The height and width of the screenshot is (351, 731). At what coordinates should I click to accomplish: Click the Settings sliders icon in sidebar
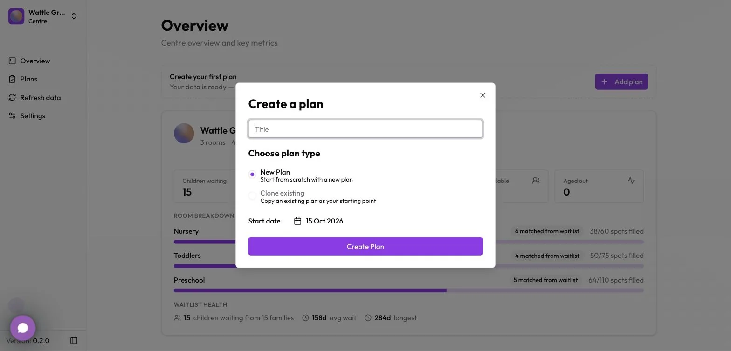[12, 116]
